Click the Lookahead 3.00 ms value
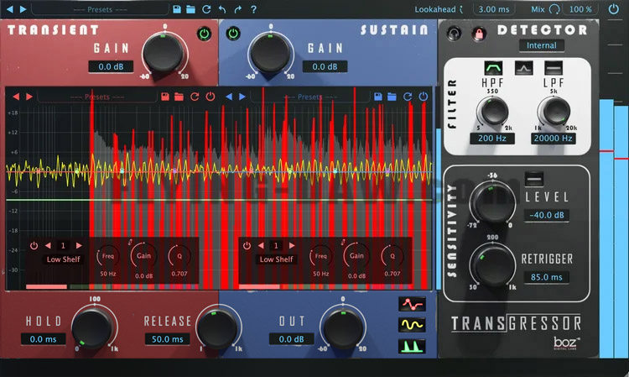The width and height of the screenshot is (629, 377). pyautogui.click(x=493, y=9)
